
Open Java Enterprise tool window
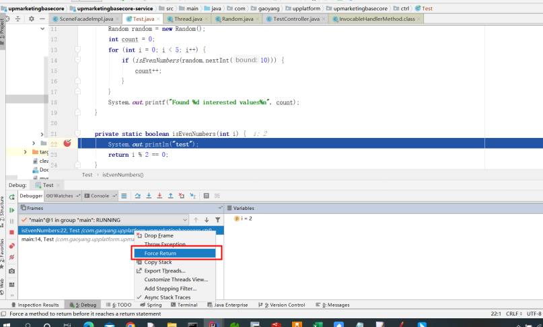pos(227,305)
